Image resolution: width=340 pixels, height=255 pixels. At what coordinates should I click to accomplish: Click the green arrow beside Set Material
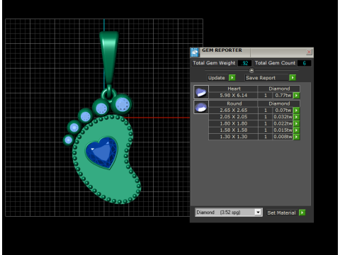tap(302, 212)
